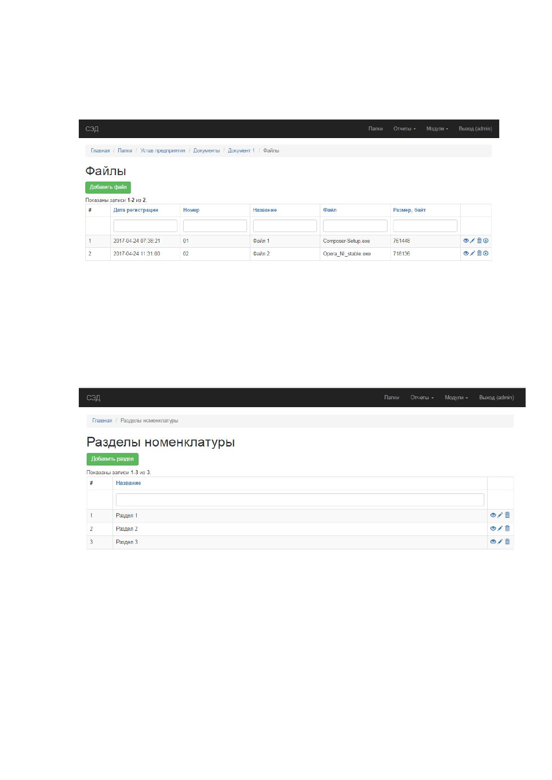Open the Папки menu item in the top navbar

pos(375,129)
